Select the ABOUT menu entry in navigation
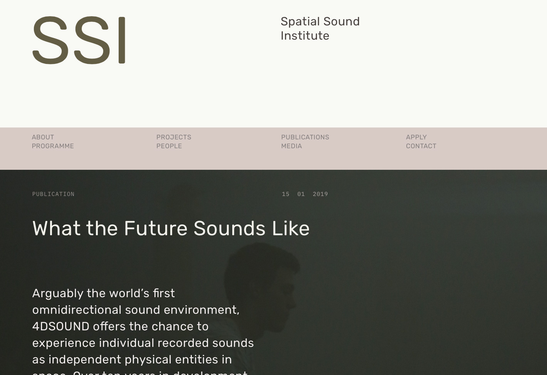This screenshot has width=547, height=375. click(x=43, y=137)
